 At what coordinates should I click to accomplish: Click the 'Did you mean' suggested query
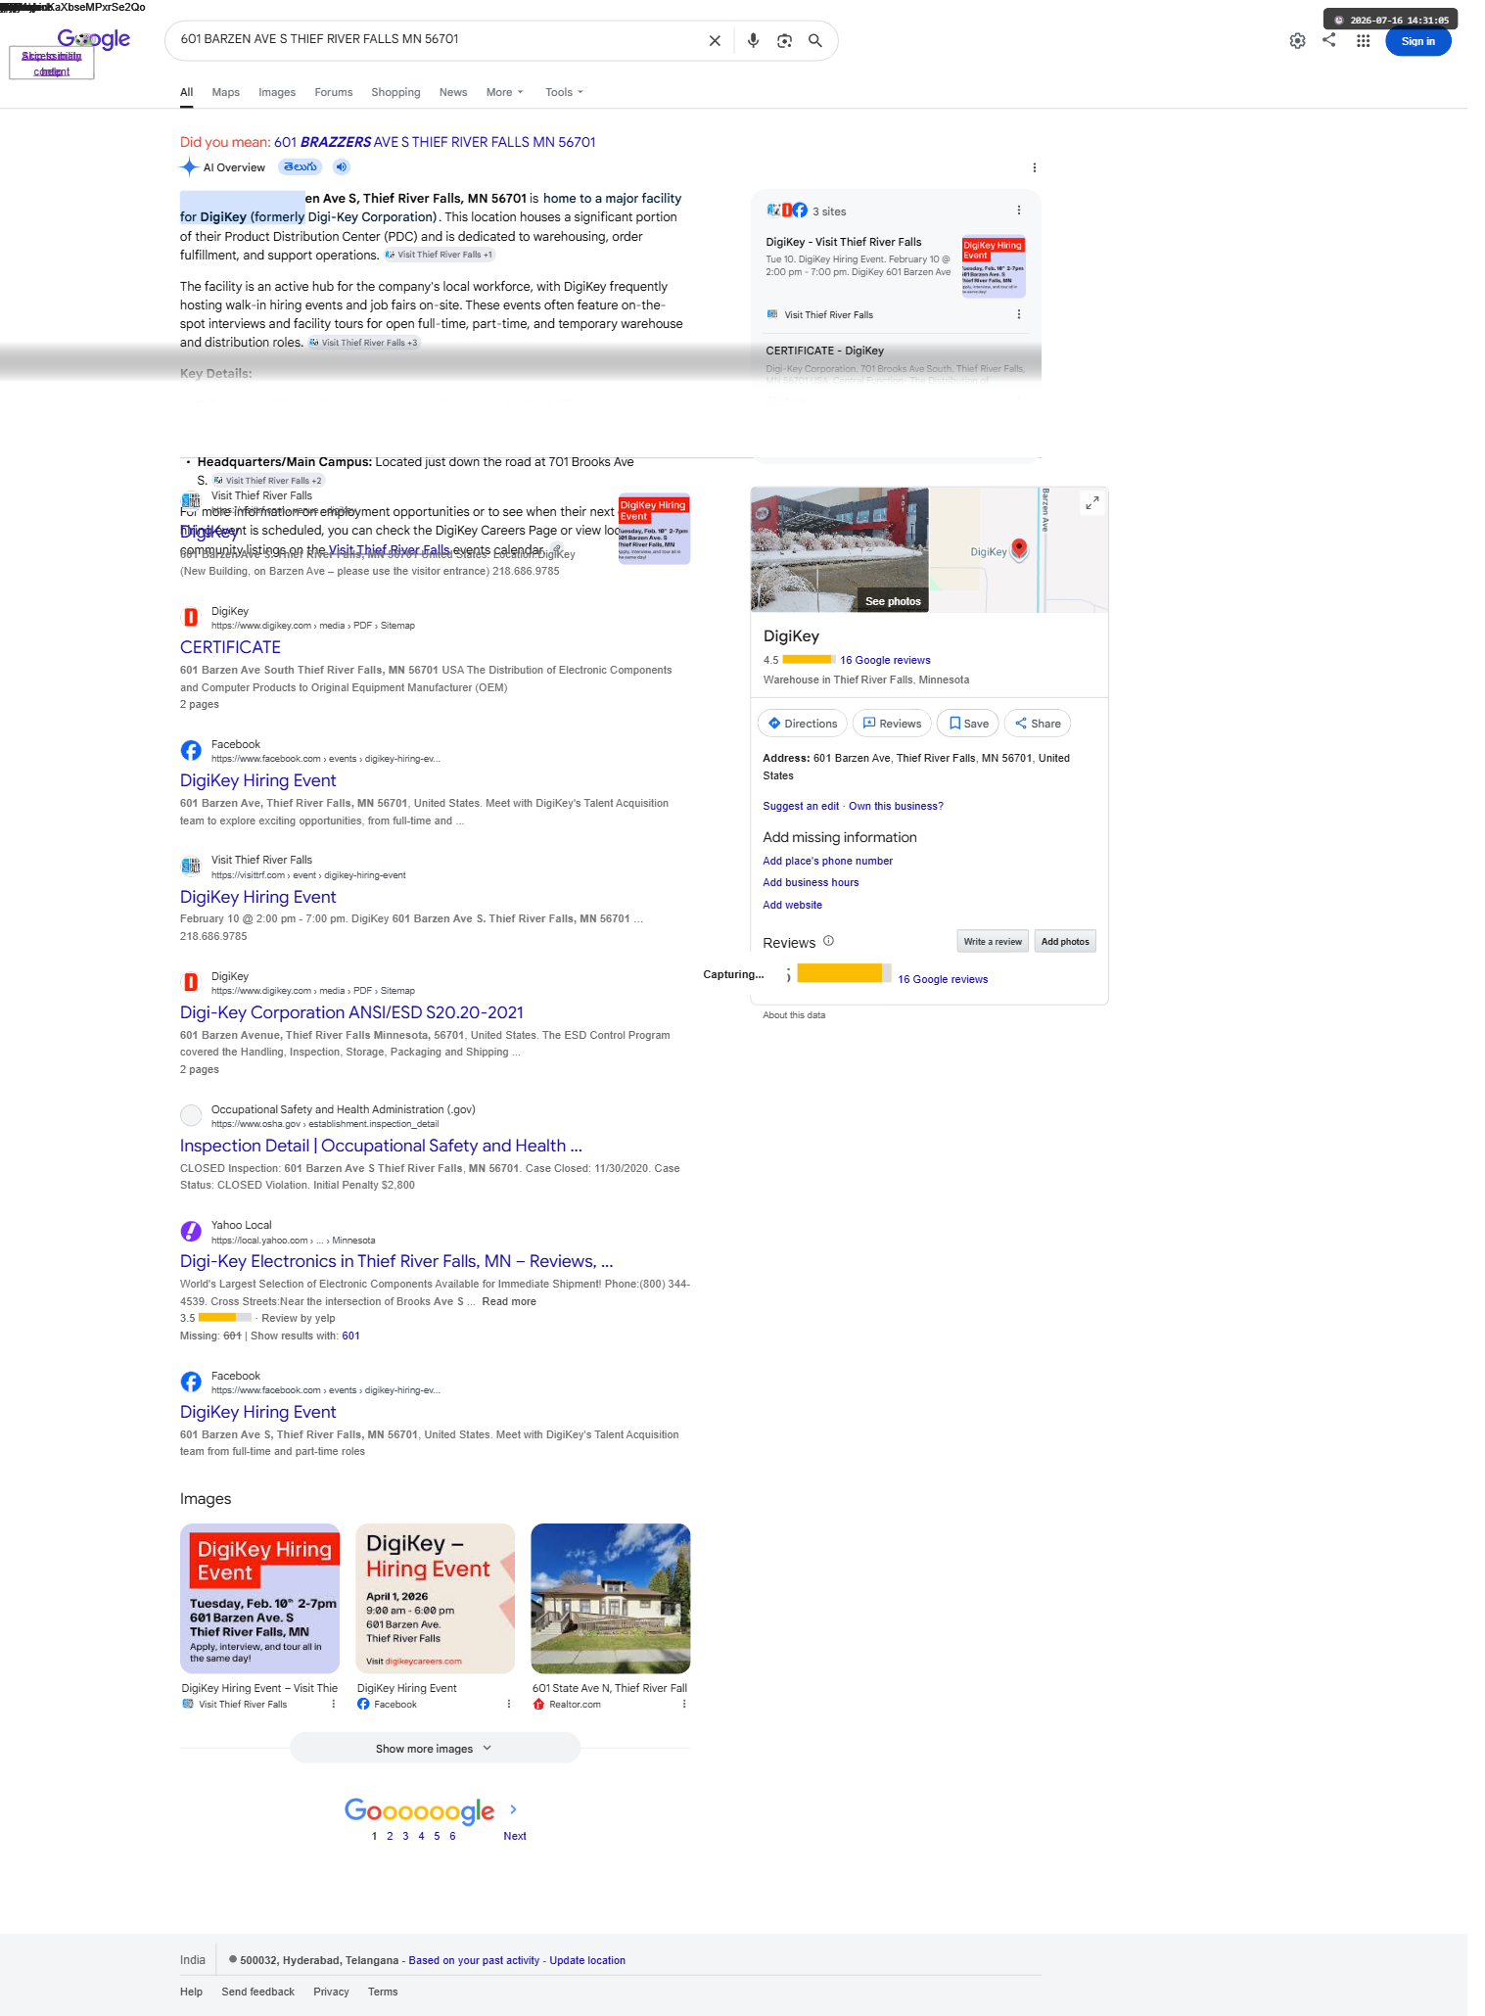click(435, 142)
